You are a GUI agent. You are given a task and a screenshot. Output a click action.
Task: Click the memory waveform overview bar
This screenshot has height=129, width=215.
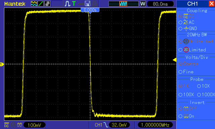coord(124,4)
